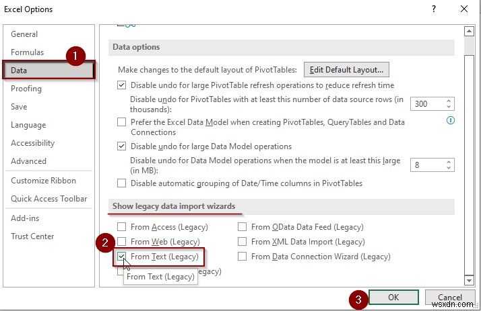Increase the data source rows spinner value
The height and width of the screenshot is (311, 481).
(x=449, y=101)
